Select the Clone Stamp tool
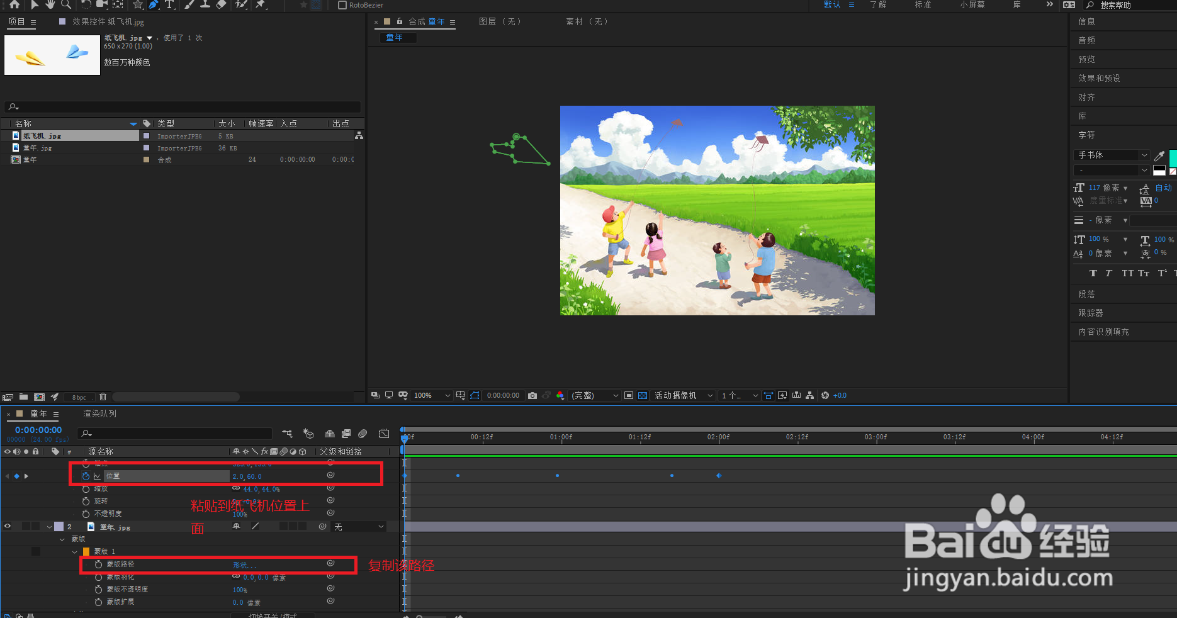Screen dimensions: 1177x618 pos(205,4)
